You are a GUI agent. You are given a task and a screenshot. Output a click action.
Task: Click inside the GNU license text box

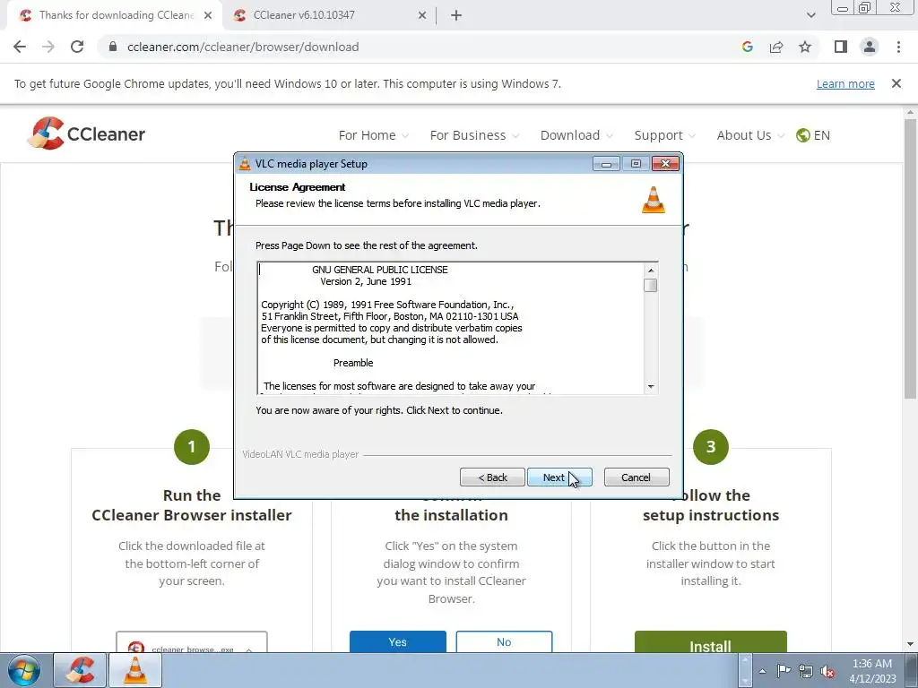click(x=451, y=328)
